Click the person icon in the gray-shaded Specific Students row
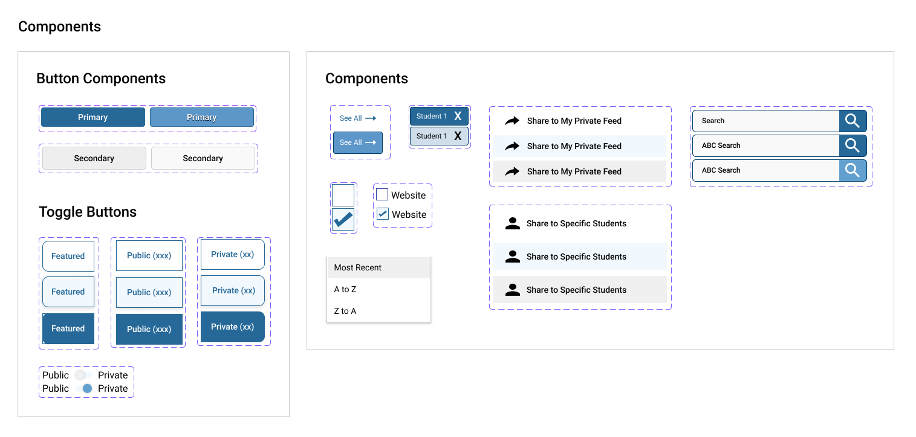Viewport: 916px width, 437px height. (513, 290)
